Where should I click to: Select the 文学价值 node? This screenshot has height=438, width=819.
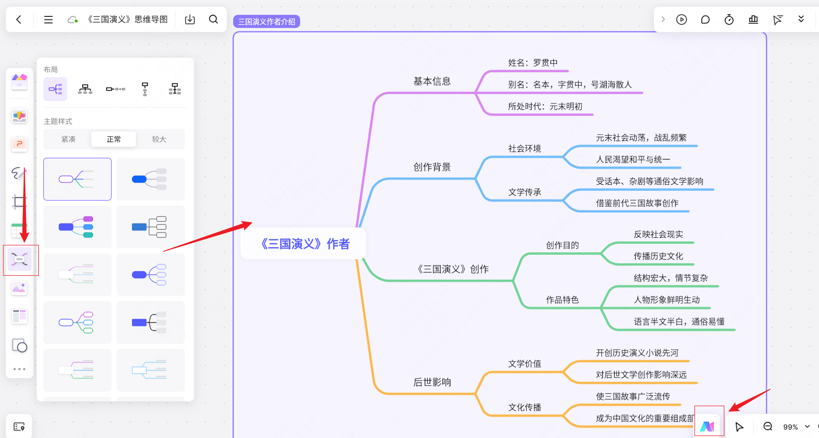click(525, 363)
